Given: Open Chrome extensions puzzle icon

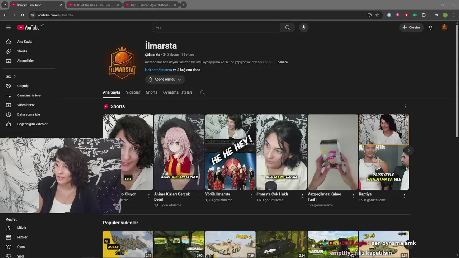Looking at the screenshot, I should pos(424,15).
